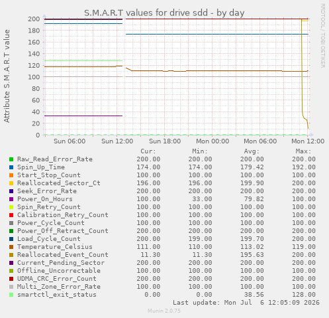
Task: Select the UDMA_CRC_Error_Count legend label
Action: click(x=57, y=279)
